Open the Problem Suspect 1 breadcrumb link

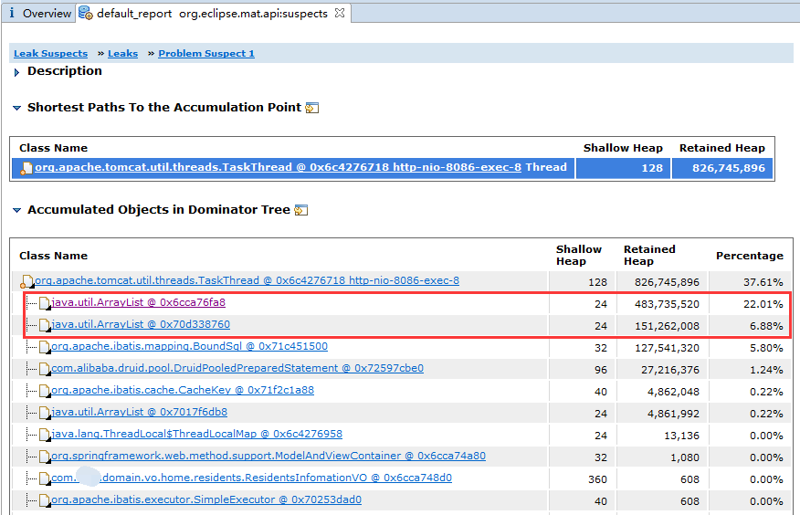[206, 54]
